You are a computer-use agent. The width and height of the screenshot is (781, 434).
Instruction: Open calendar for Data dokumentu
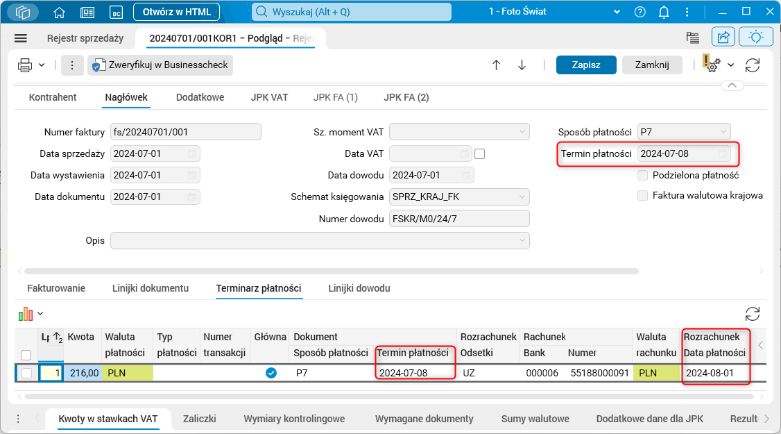(x=192, y=197)
